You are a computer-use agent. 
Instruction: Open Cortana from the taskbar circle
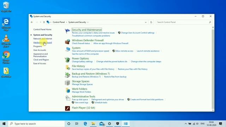(69, 124)
